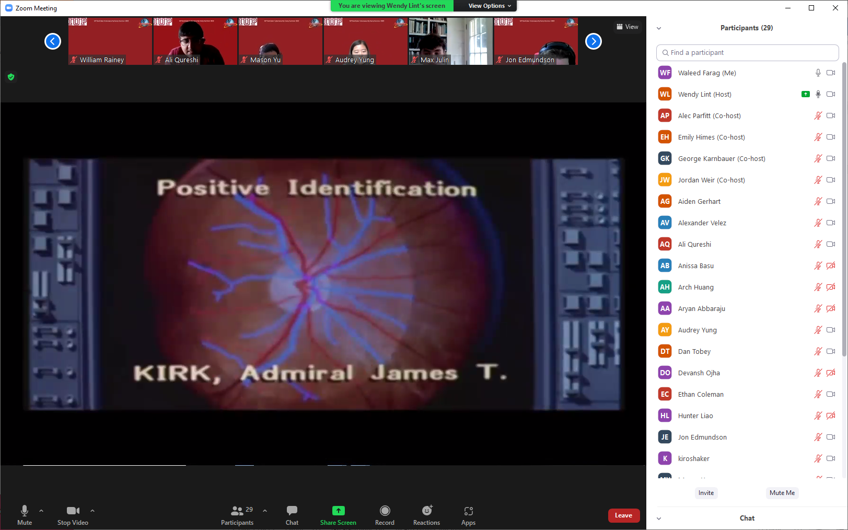Click the Mute microphone icon in toolbar
The width and height of the screenshot is (848, 530).
[x=24, y=511]
